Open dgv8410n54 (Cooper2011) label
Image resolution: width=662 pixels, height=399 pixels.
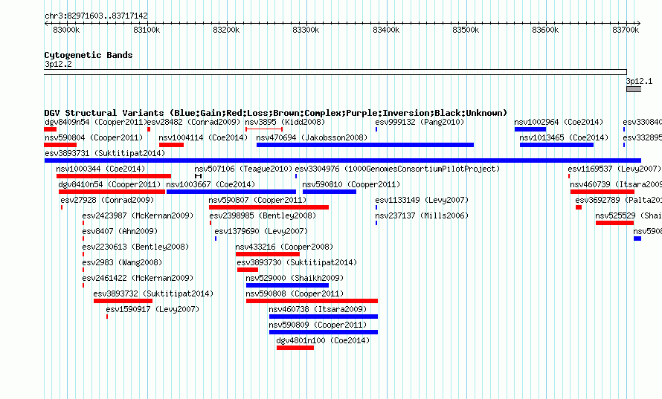[110, 185]
